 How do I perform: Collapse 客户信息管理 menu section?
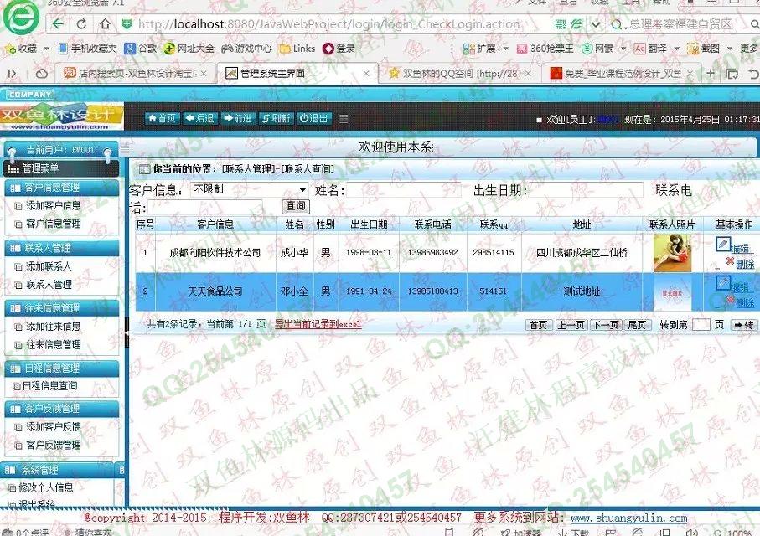coord(61,188)
